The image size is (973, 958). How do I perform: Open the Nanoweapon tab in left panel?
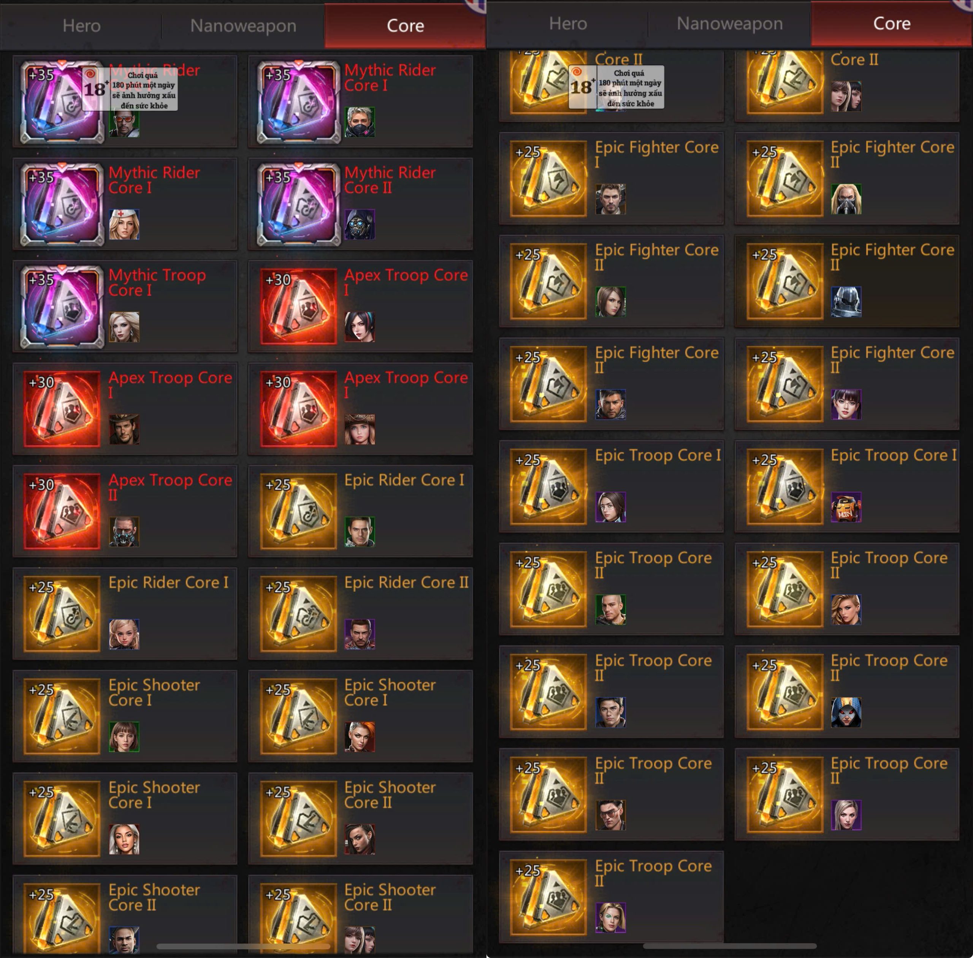point(243,26)
